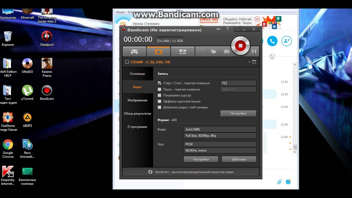Uncheck Старт / Стоп hotkey checkbox

tap(159, 83)
